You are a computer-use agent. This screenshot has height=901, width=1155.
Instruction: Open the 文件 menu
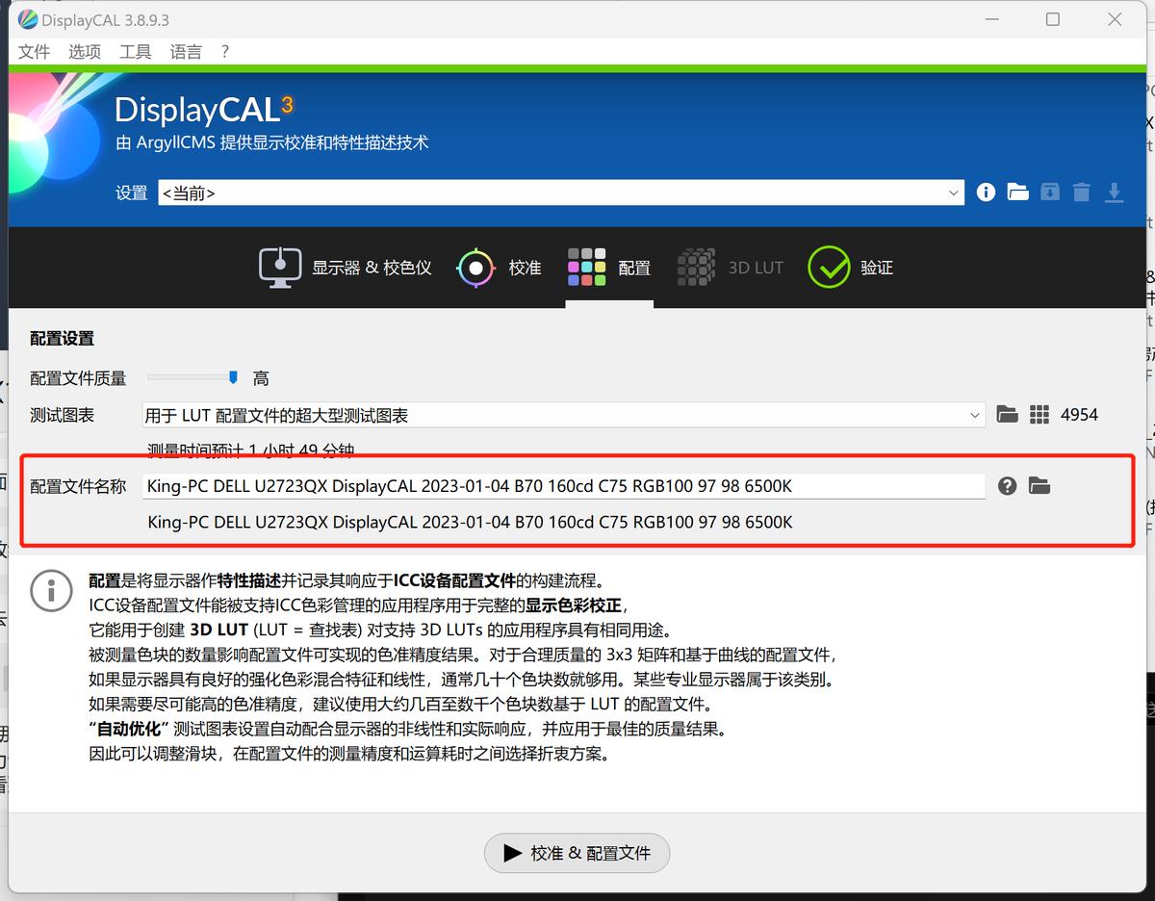pos(34,51)
